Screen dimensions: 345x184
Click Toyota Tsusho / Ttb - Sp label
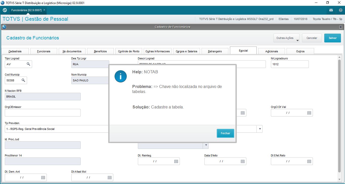pyautogui.click(x=327, y=19)
